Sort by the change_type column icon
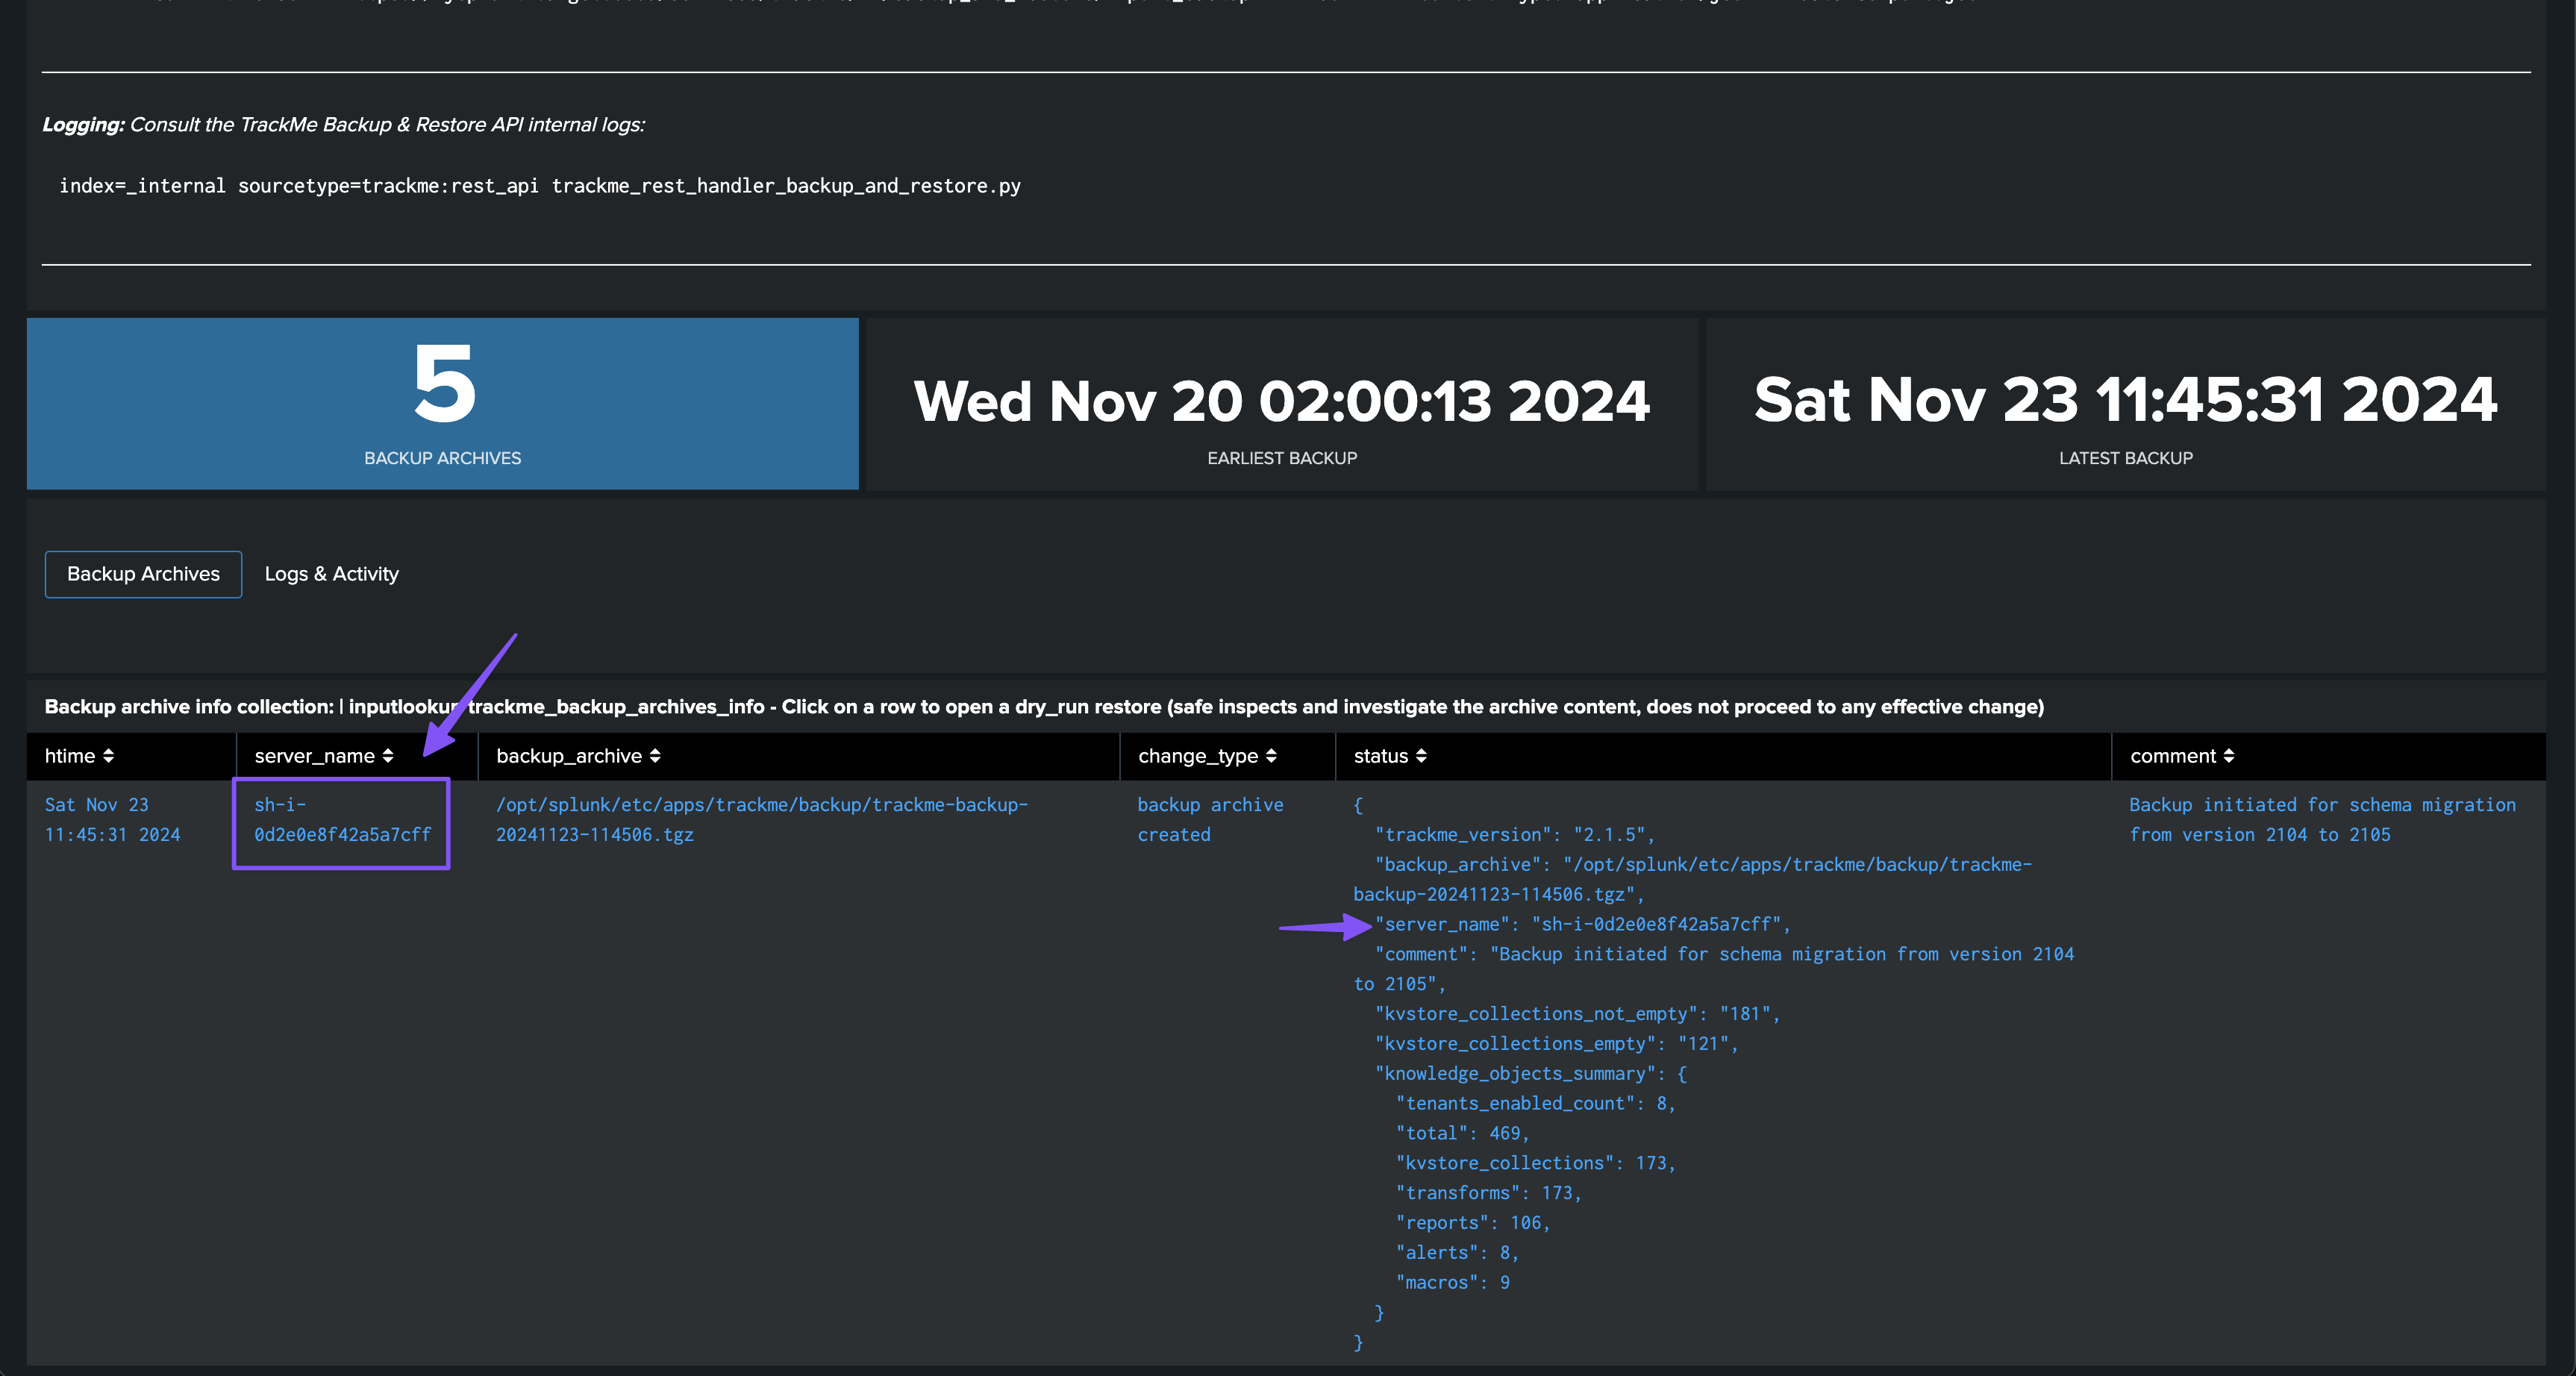2576x1376 pixels. pyautogui.click(x=1271, y=756)
